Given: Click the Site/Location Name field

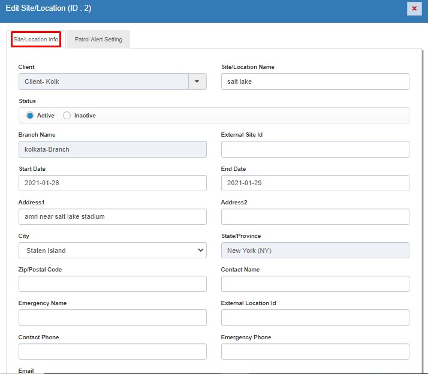Looking at the screenshot, I should coord(315,82).
